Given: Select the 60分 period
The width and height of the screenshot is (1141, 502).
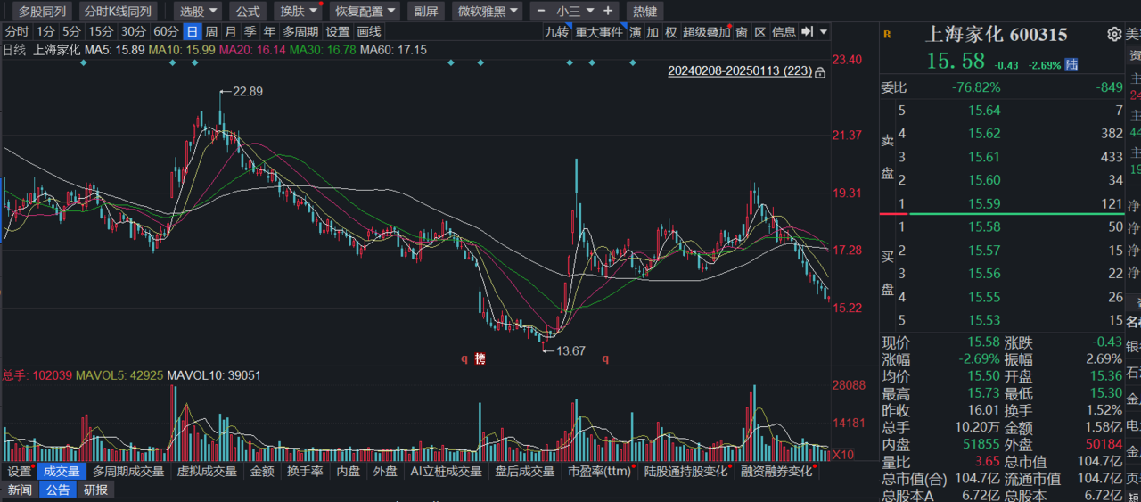Looking at the screenshot, I should click(166, 32).
